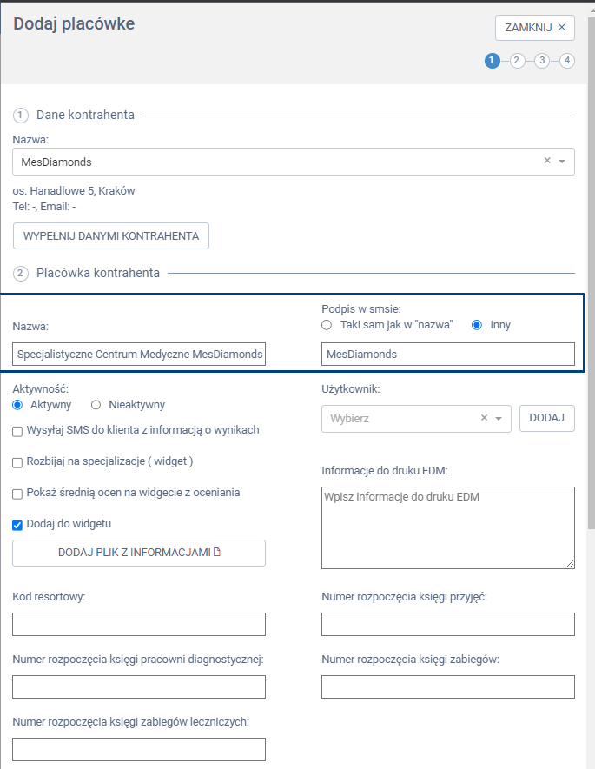The width and height of the screenshot is (595, 769).
Task: Uncheck "Dodaj do widgetu" checkbox
Action: 17,524
